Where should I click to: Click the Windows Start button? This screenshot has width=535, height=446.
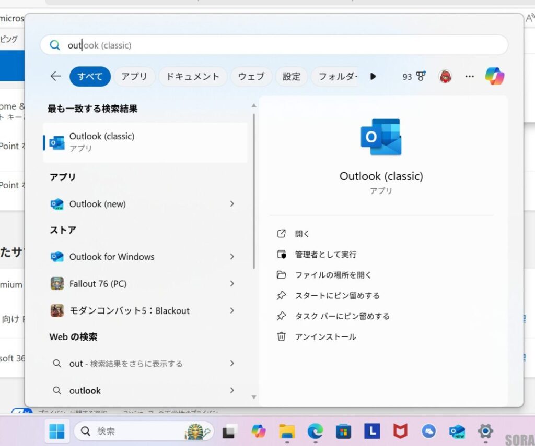[57, 431]
